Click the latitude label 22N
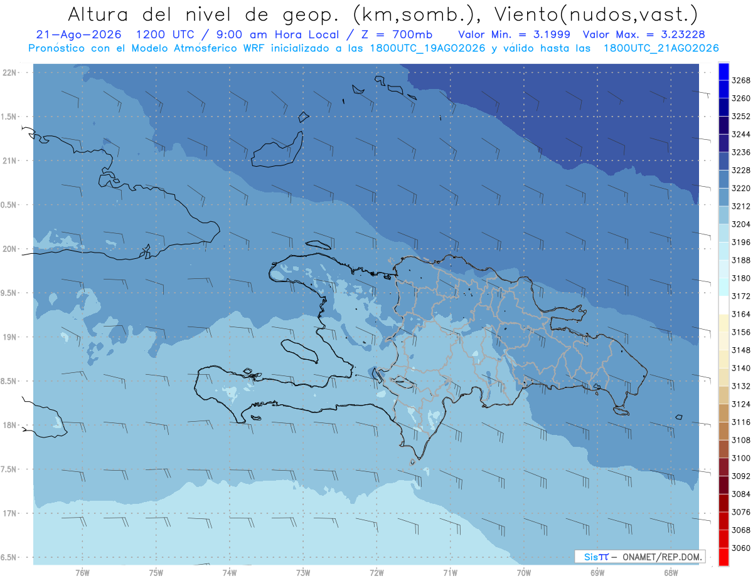This screenshot has width=753, height=581. coord(11,73)
